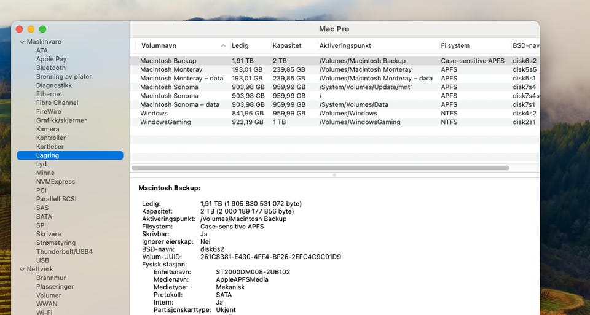Click 922,19 GB free space cell
This screenshot has width=590, height=315.
[248, 122]
